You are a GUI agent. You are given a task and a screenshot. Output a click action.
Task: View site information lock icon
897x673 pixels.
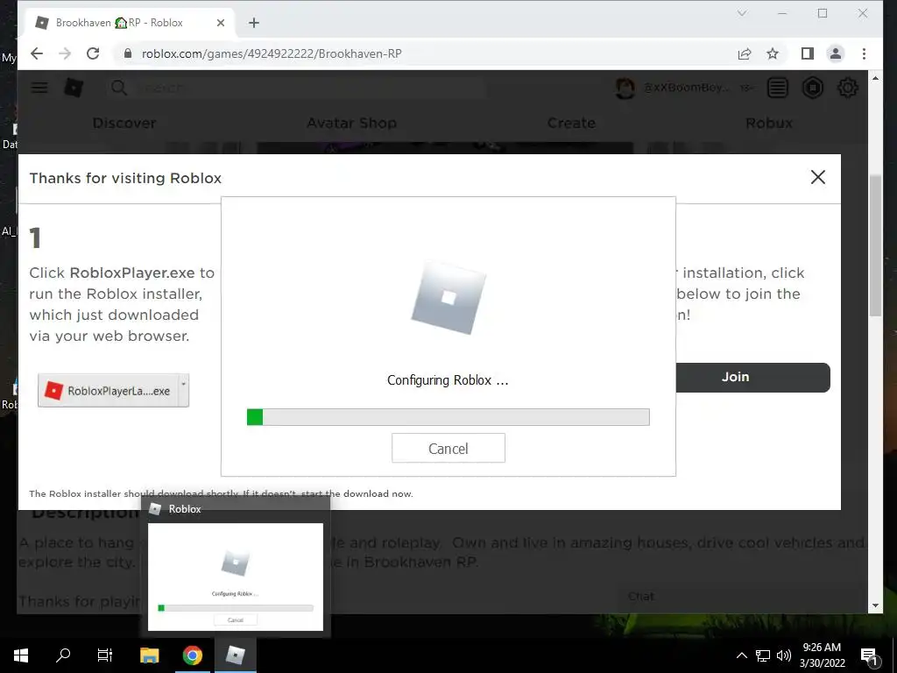pyautogui.click(x=128, y=53)
